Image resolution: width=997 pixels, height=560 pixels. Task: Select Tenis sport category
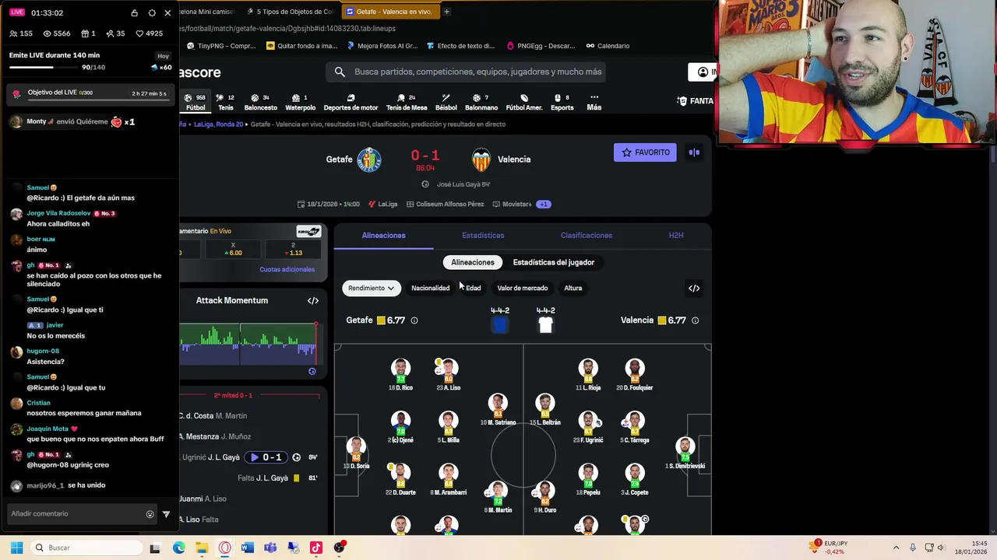coord(226,103)
